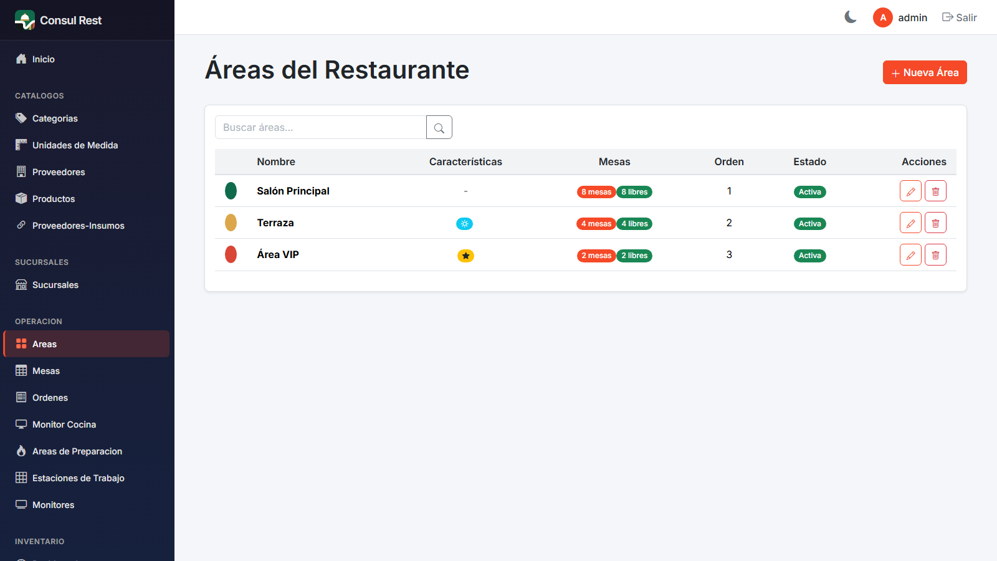Click the green Salón Principal color swatch
This screenshot has height=561, width=997.
pyautogui.click(x=231, y=191)
